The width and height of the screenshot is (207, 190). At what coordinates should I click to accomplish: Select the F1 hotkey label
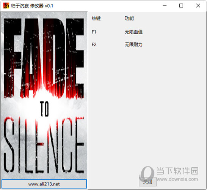[x=94, y=32]
